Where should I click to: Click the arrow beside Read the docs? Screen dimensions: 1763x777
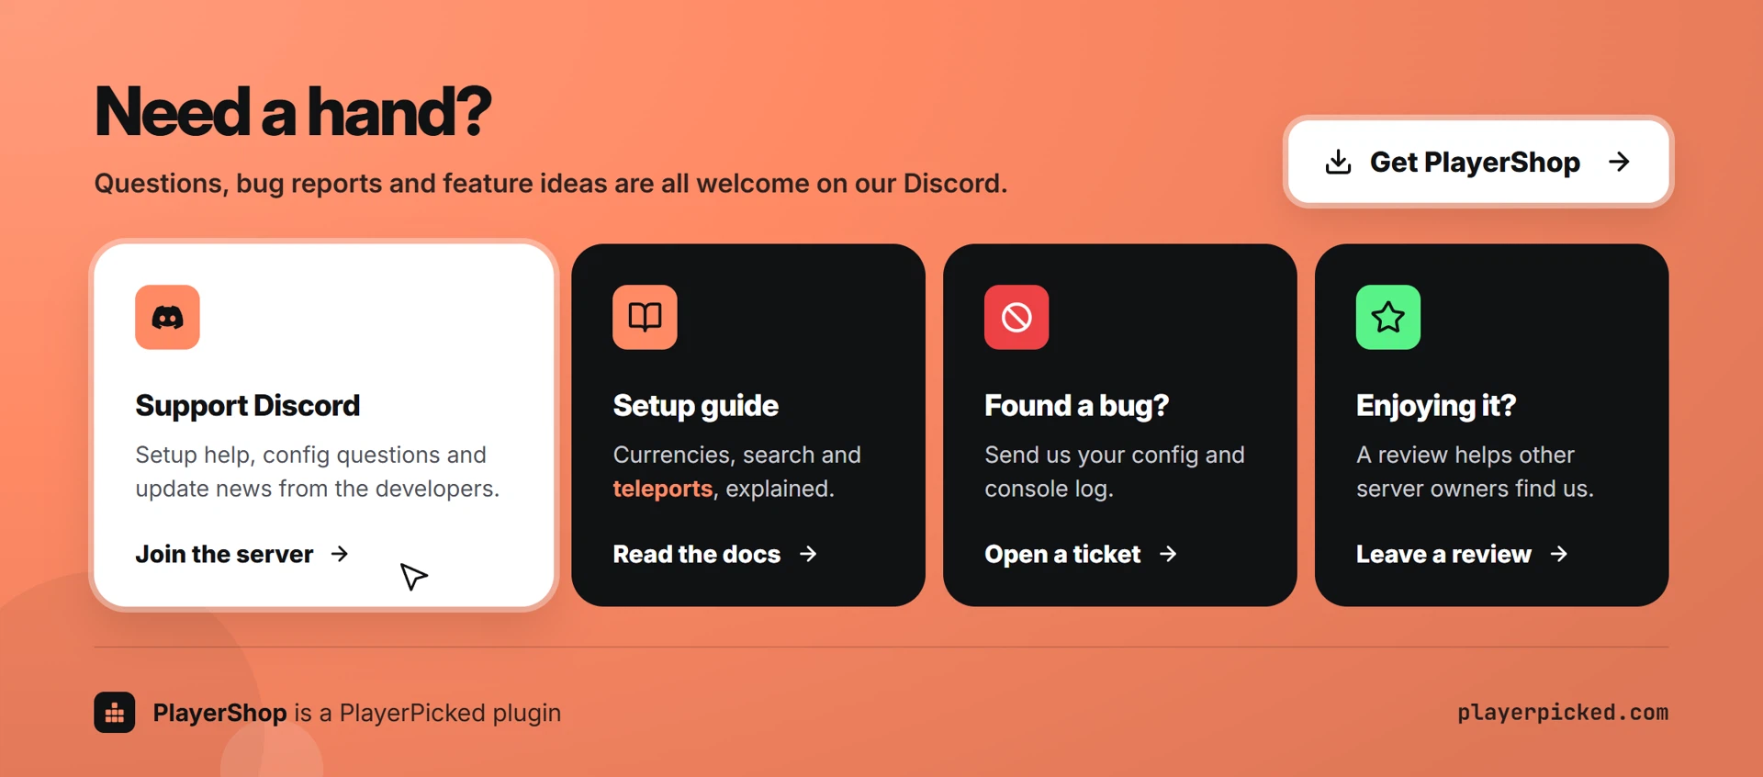[808, 554]
